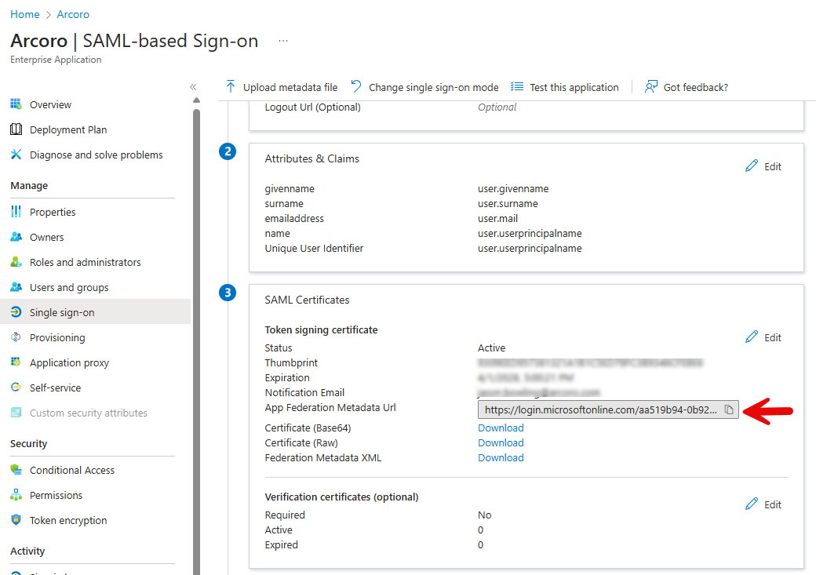This screenshot has width=816, height=575.
Task: Click scrollbar up arrow in sidebar
Action: (196, 100)
